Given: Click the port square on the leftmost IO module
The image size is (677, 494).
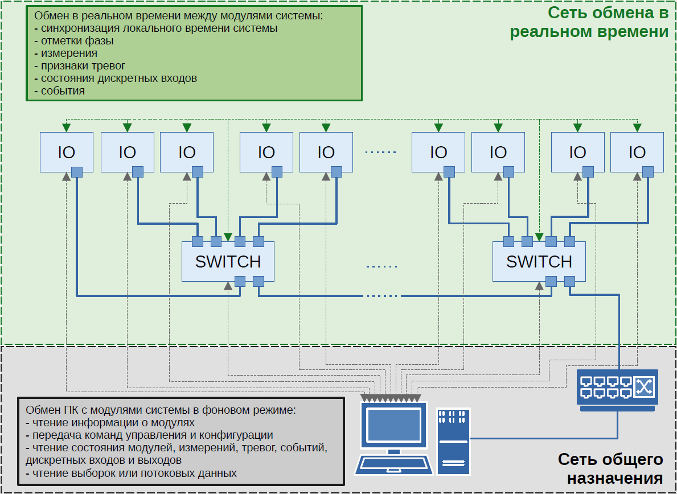Looking at the screenshot, I should (77, 171).
